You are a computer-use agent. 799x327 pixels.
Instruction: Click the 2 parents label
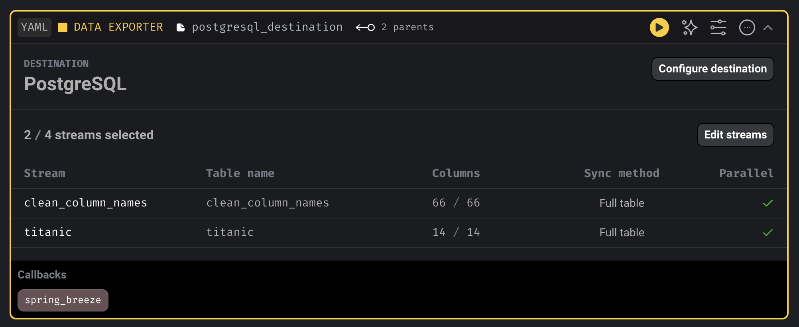pos(407,27)
